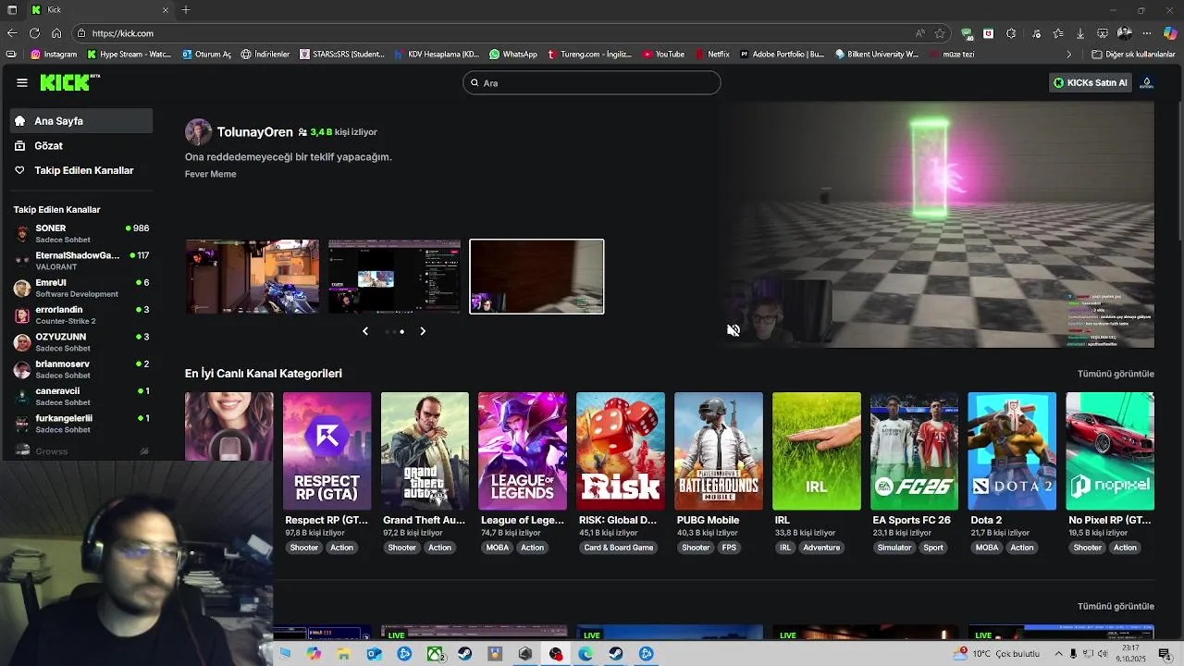Viewport: 1184px width, 666px height.
Task: Select first Valorant stream preview thumbnail
Action: [253, 277]
